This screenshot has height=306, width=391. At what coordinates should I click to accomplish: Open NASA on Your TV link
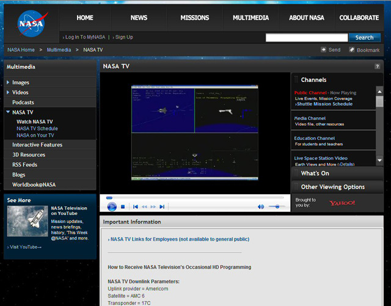[x=35, y=135]
